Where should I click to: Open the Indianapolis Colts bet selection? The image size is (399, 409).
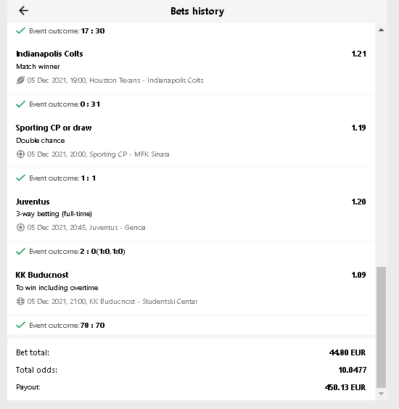click(49, 54)
